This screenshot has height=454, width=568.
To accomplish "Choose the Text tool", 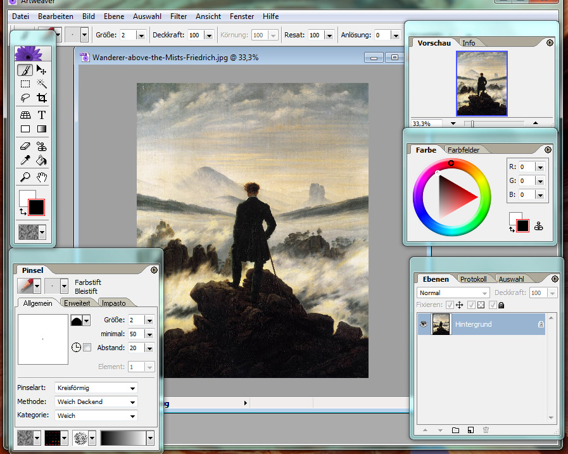I will point(42,115).
